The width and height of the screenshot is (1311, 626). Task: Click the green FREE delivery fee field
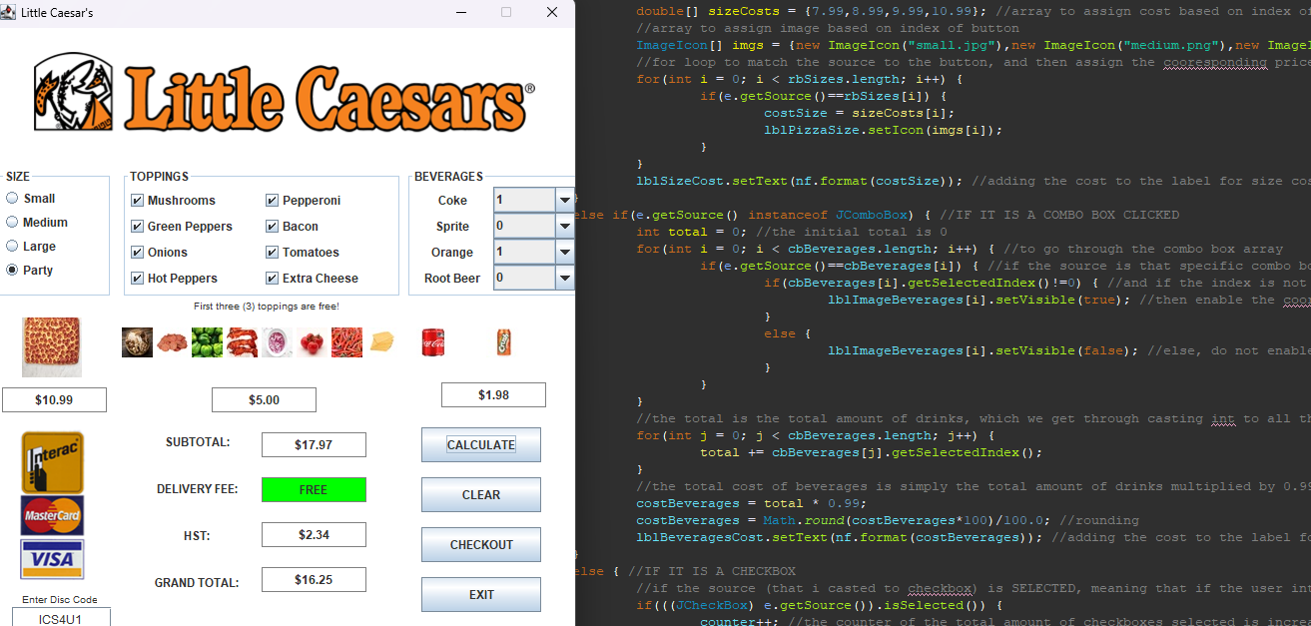[314, 490]
